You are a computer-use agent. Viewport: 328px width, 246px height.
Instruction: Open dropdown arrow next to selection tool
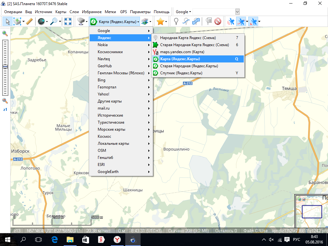23,21
